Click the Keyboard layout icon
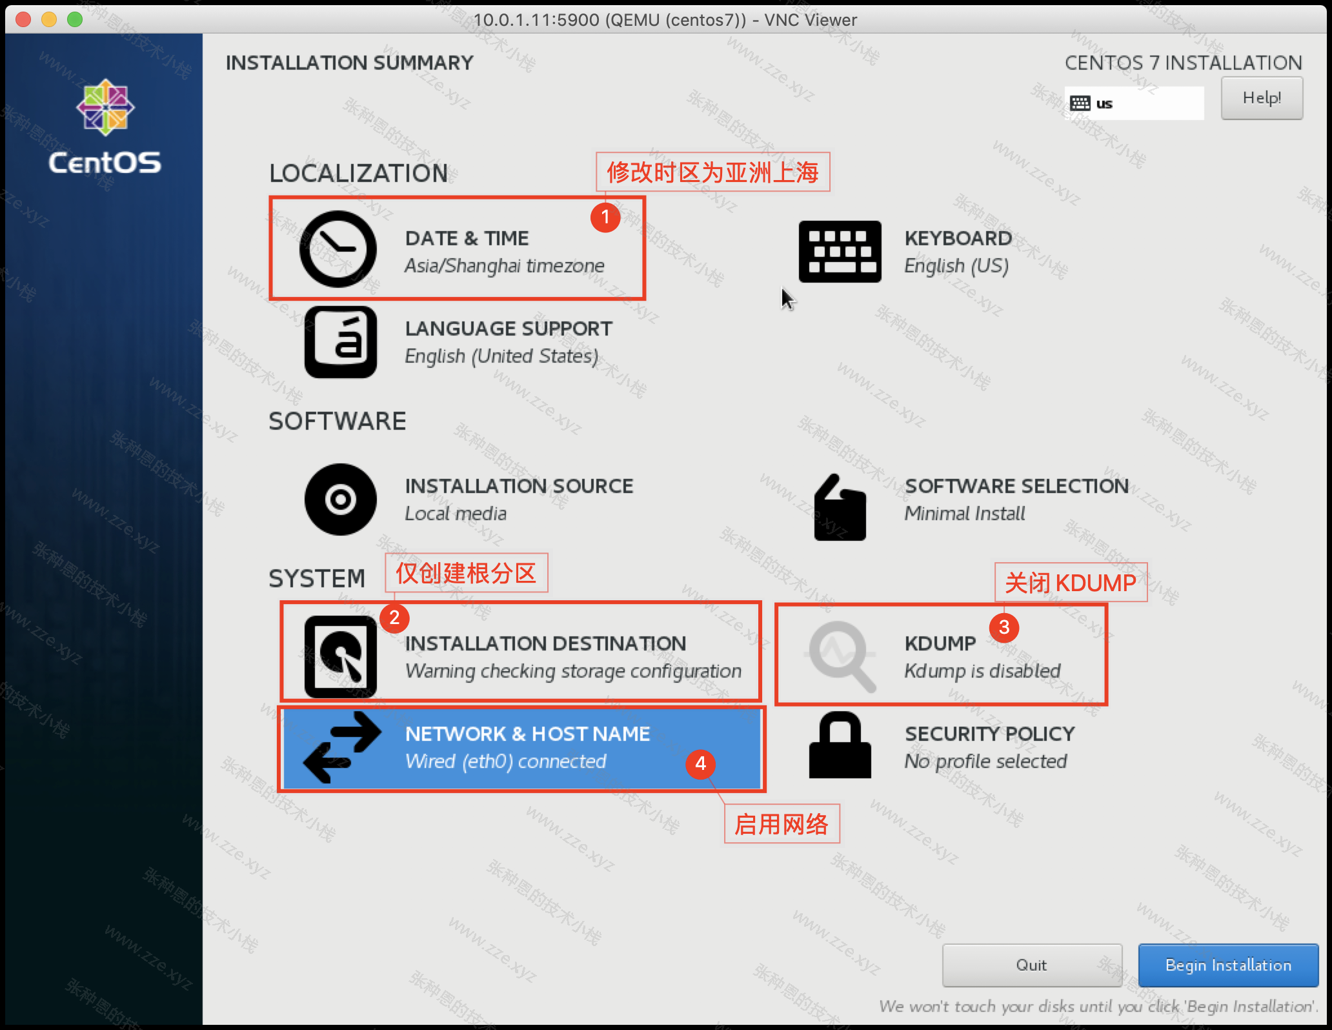Viewport: 1332px width, 1030px height. pyautogui.click(x=840, y=252)
